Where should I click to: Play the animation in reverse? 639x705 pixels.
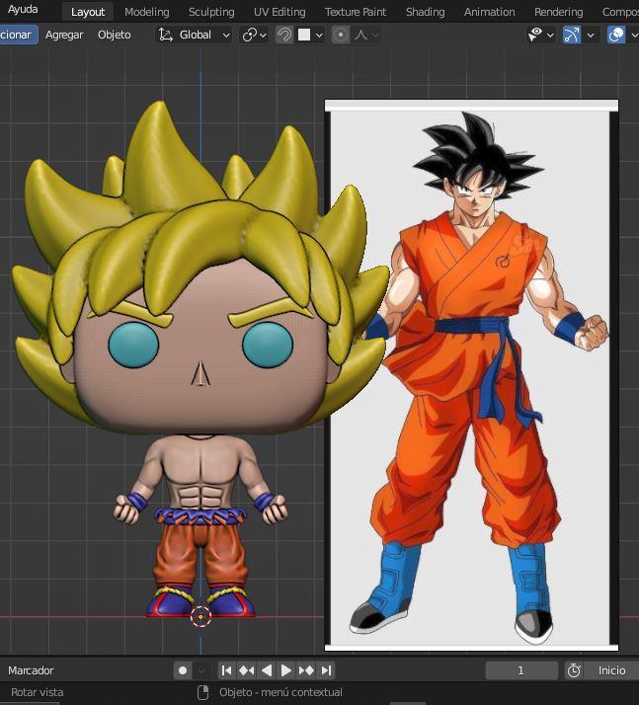267,670
